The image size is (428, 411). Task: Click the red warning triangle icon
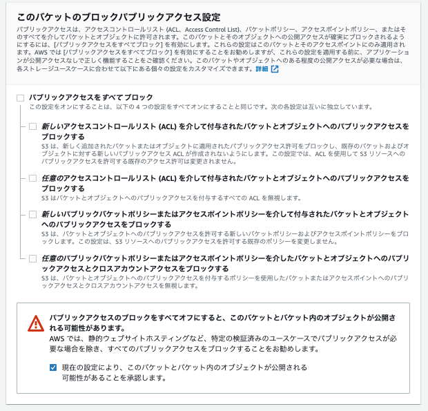tap(36, 323)
